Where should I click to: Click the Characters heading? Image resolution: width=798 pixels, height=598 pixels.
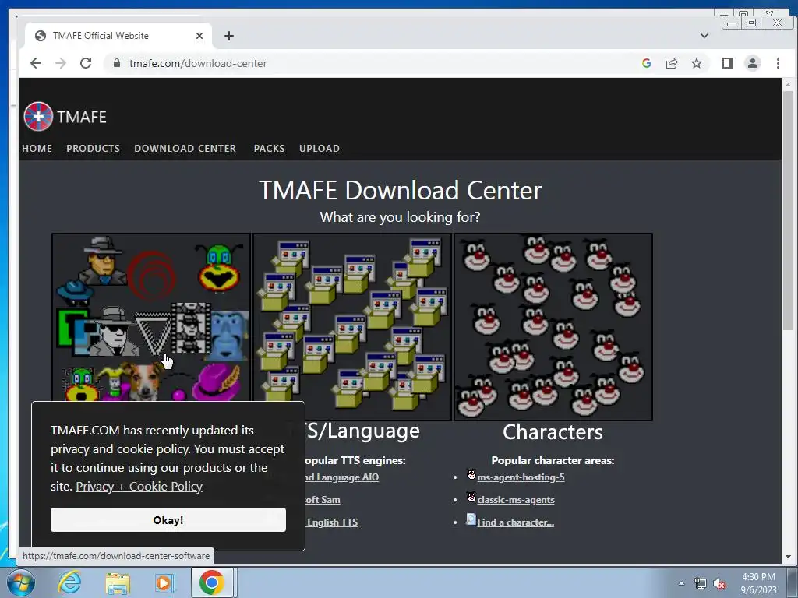click(553, 431)
